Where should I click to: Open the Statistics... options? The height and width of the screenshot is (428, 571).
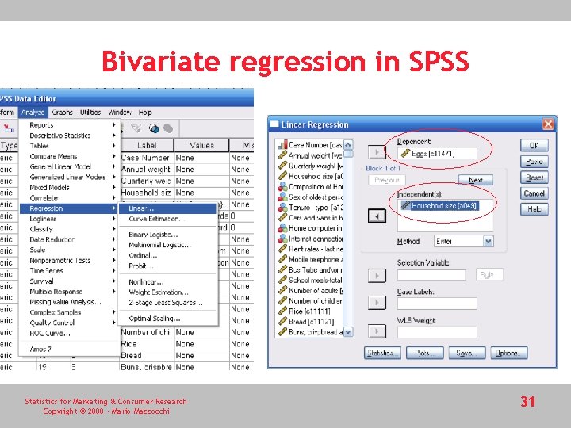click(x=382, y=353)
